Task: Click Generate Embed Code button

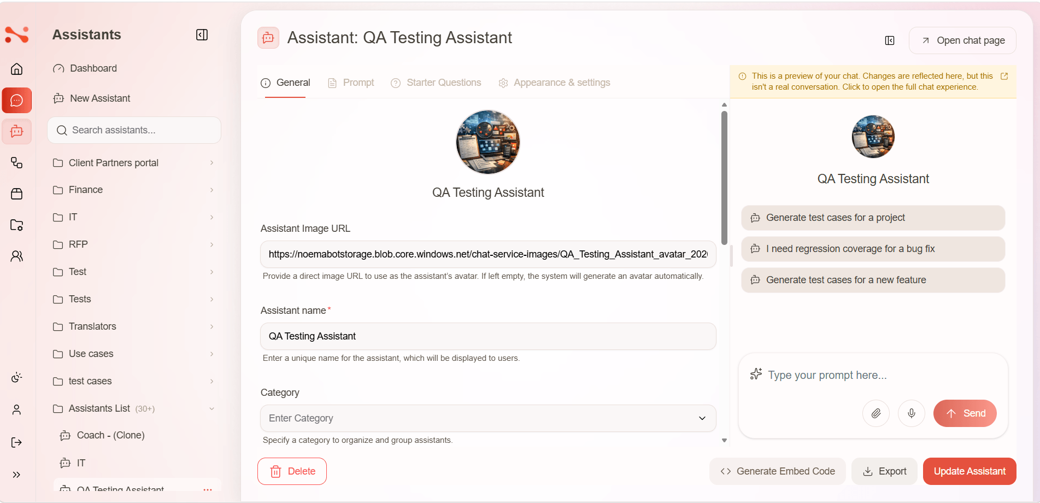Action: tap(778, 471)
